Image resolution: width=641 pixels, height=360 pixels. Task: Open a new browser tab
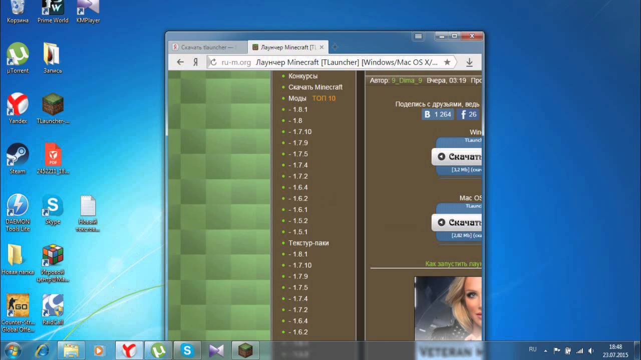pos(335,47)
